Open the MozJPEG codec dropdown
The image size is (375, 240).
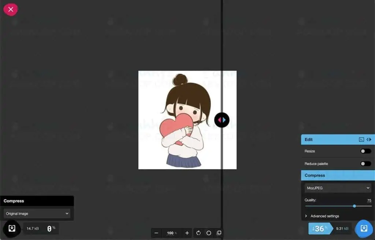[337, 188]
